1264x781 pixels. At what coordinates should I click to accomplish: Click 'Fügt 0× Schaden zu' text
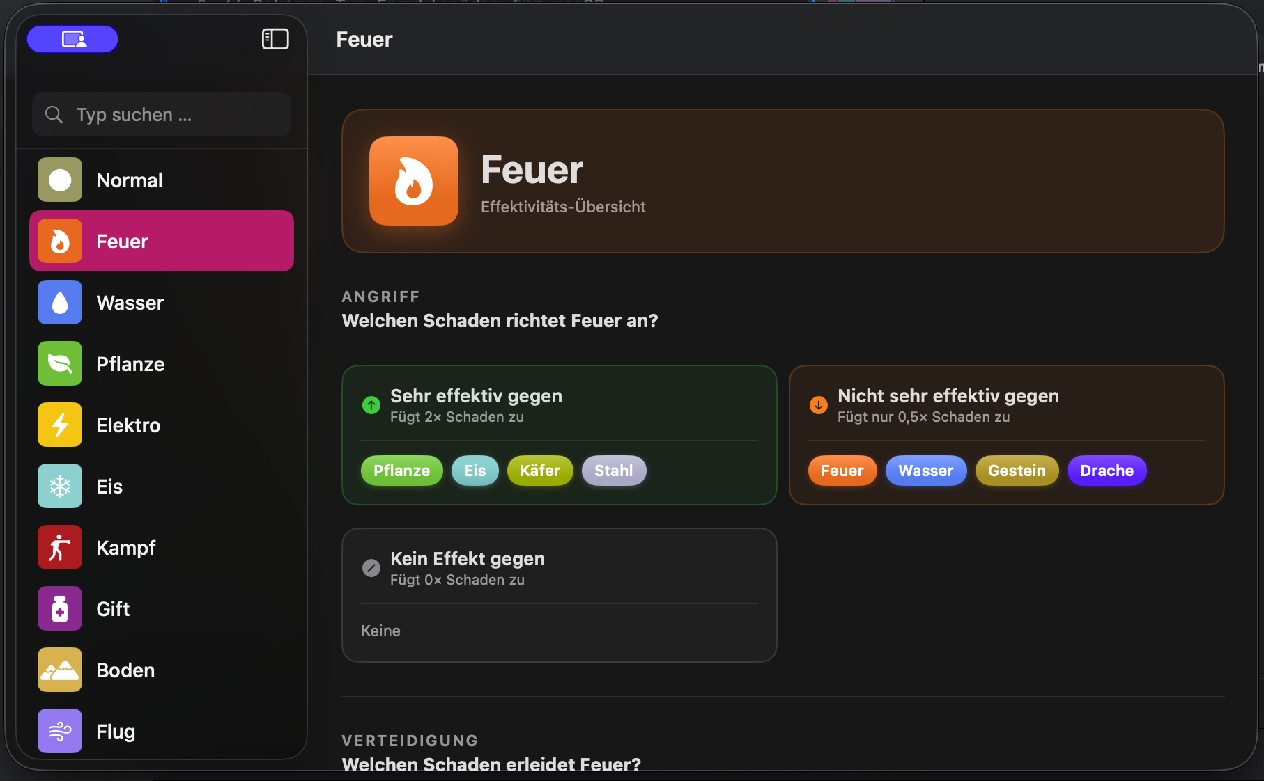(457, 580)
